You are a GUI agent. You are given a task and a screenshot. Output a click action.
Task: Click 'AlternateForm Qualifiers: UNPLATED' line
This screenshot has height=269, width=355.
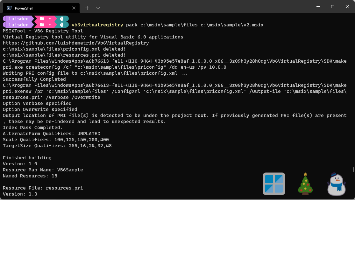click(x=52, y=134)
